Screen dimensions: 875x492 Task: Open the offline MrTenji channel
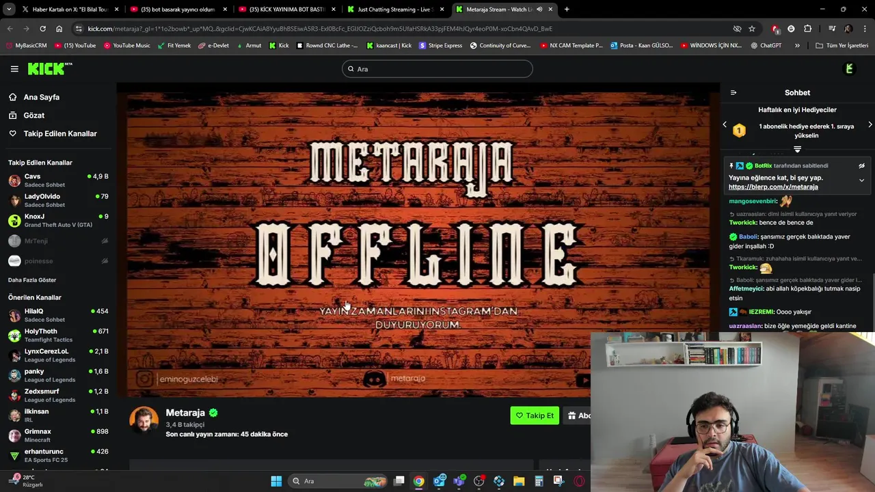58,241
